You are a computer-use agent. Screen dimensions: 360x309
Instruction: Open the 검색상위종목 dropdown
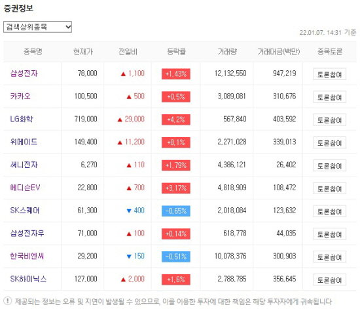point(37,27)
